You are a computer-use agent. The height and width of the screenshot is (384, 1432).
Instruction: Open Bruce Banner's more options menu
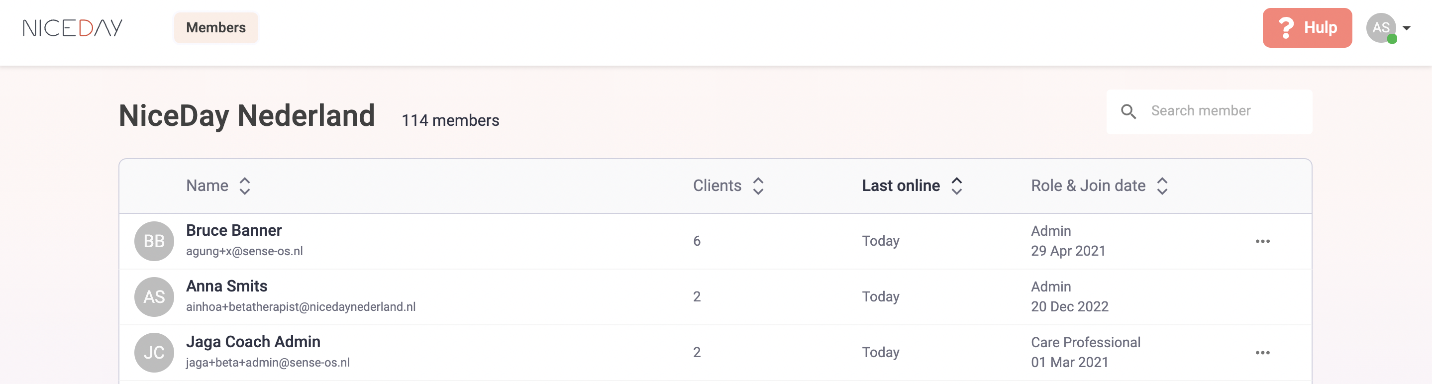click(1262, 241)
